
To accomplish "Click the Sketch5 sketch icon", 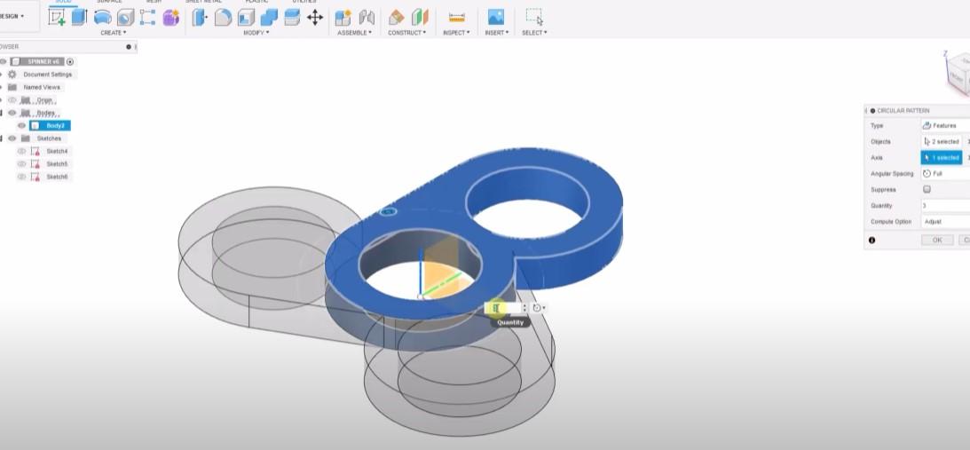I will point(35,164).
